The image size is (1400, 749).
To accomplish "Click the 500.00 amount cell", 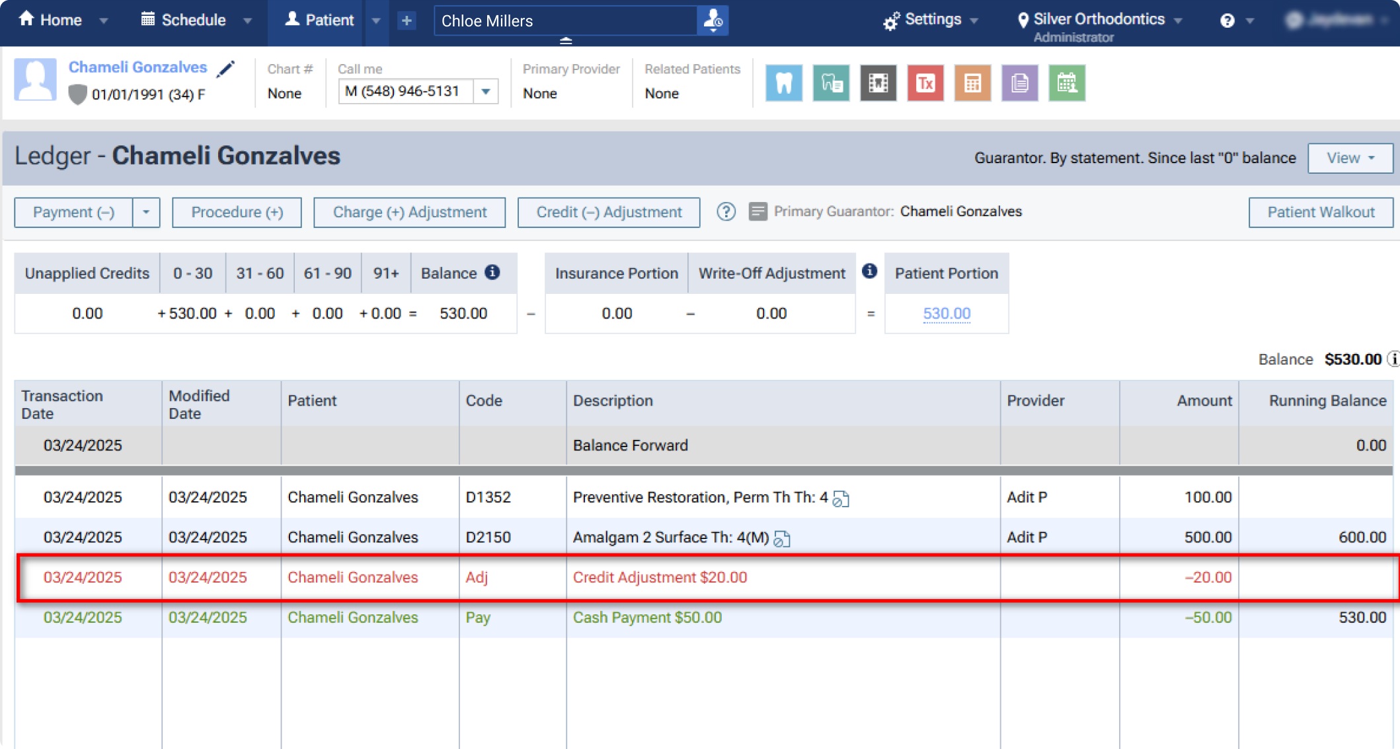I will pos(1179,537).
